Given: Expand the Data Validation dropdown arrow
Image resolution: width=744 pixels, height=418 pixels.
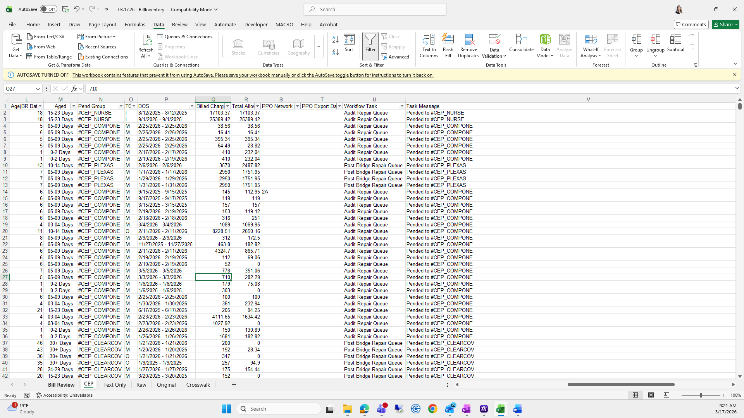Looking at the screenshot, I should pos(505,56).
